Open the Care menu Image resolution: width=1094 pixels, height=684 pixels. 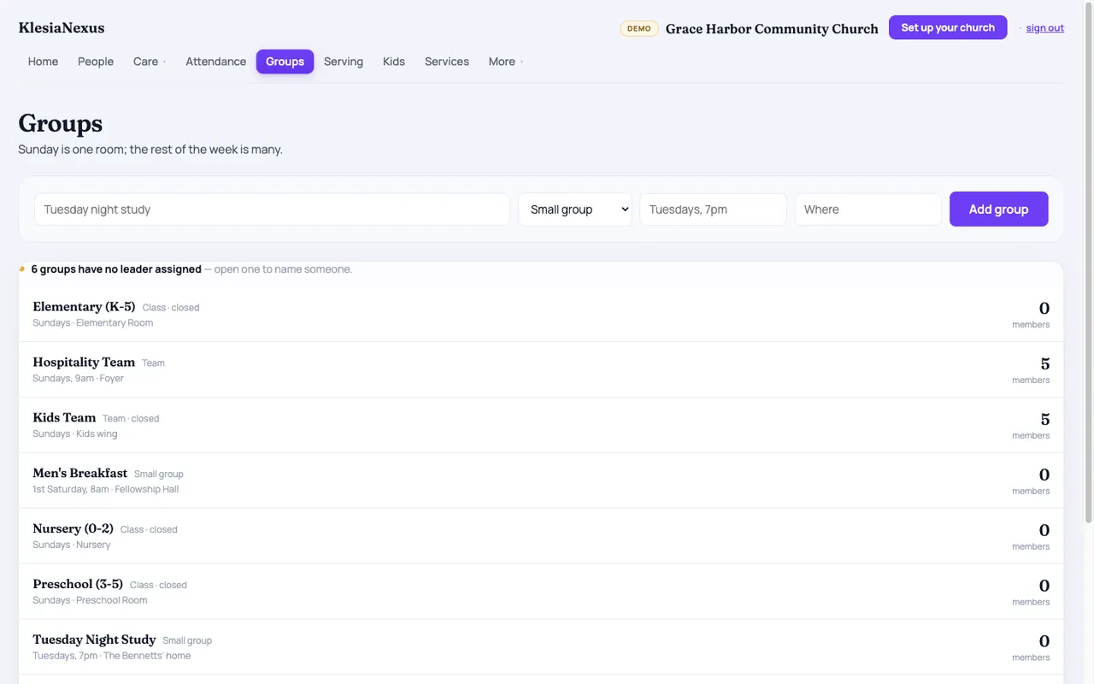point(150,62)
